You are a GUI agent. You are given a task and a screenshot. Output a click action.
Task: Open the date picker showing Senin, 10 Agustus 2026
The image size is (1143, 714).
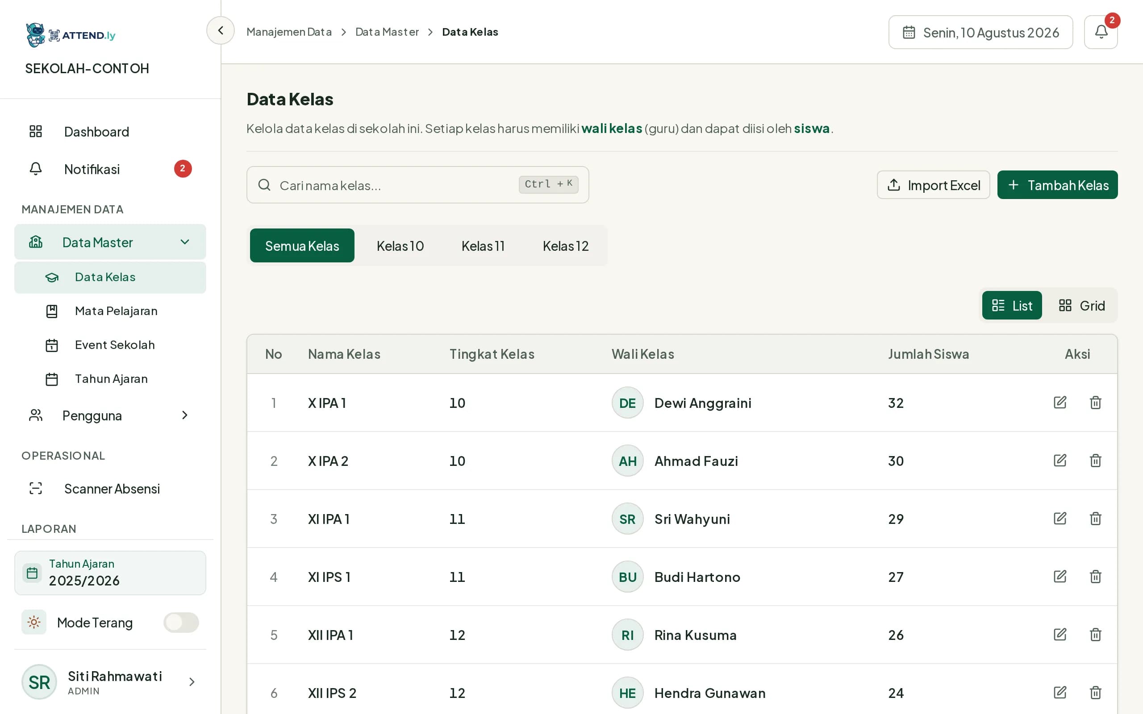pyautogui.click(x=980, y=32)
